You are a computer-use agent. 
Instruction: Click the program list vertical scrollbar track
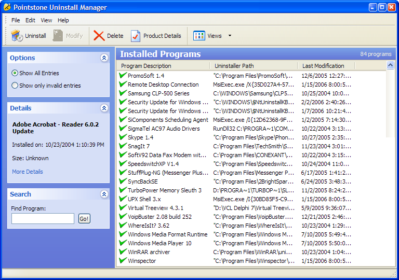coord(390,103)
